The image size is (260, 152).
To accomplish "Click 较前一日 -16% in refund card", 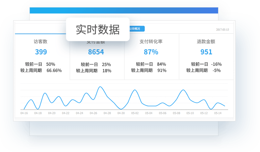I will [206, 64].
